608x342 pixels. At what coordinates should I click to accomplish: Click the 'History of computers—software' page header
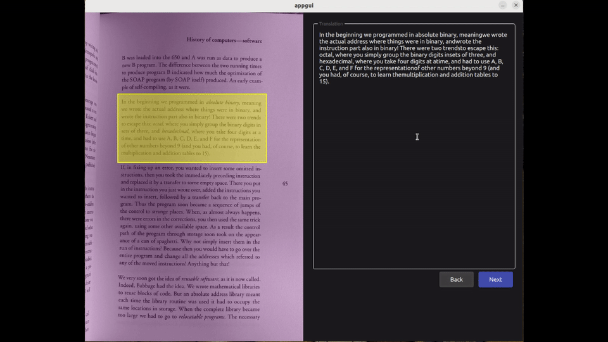[224, 40]
